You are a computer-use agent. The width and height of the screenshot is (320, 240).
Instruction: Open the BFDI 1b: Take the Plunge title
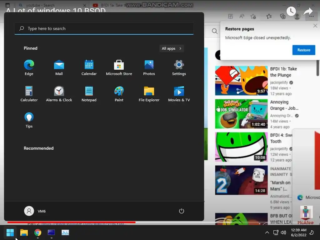click(x=283, y=72)
